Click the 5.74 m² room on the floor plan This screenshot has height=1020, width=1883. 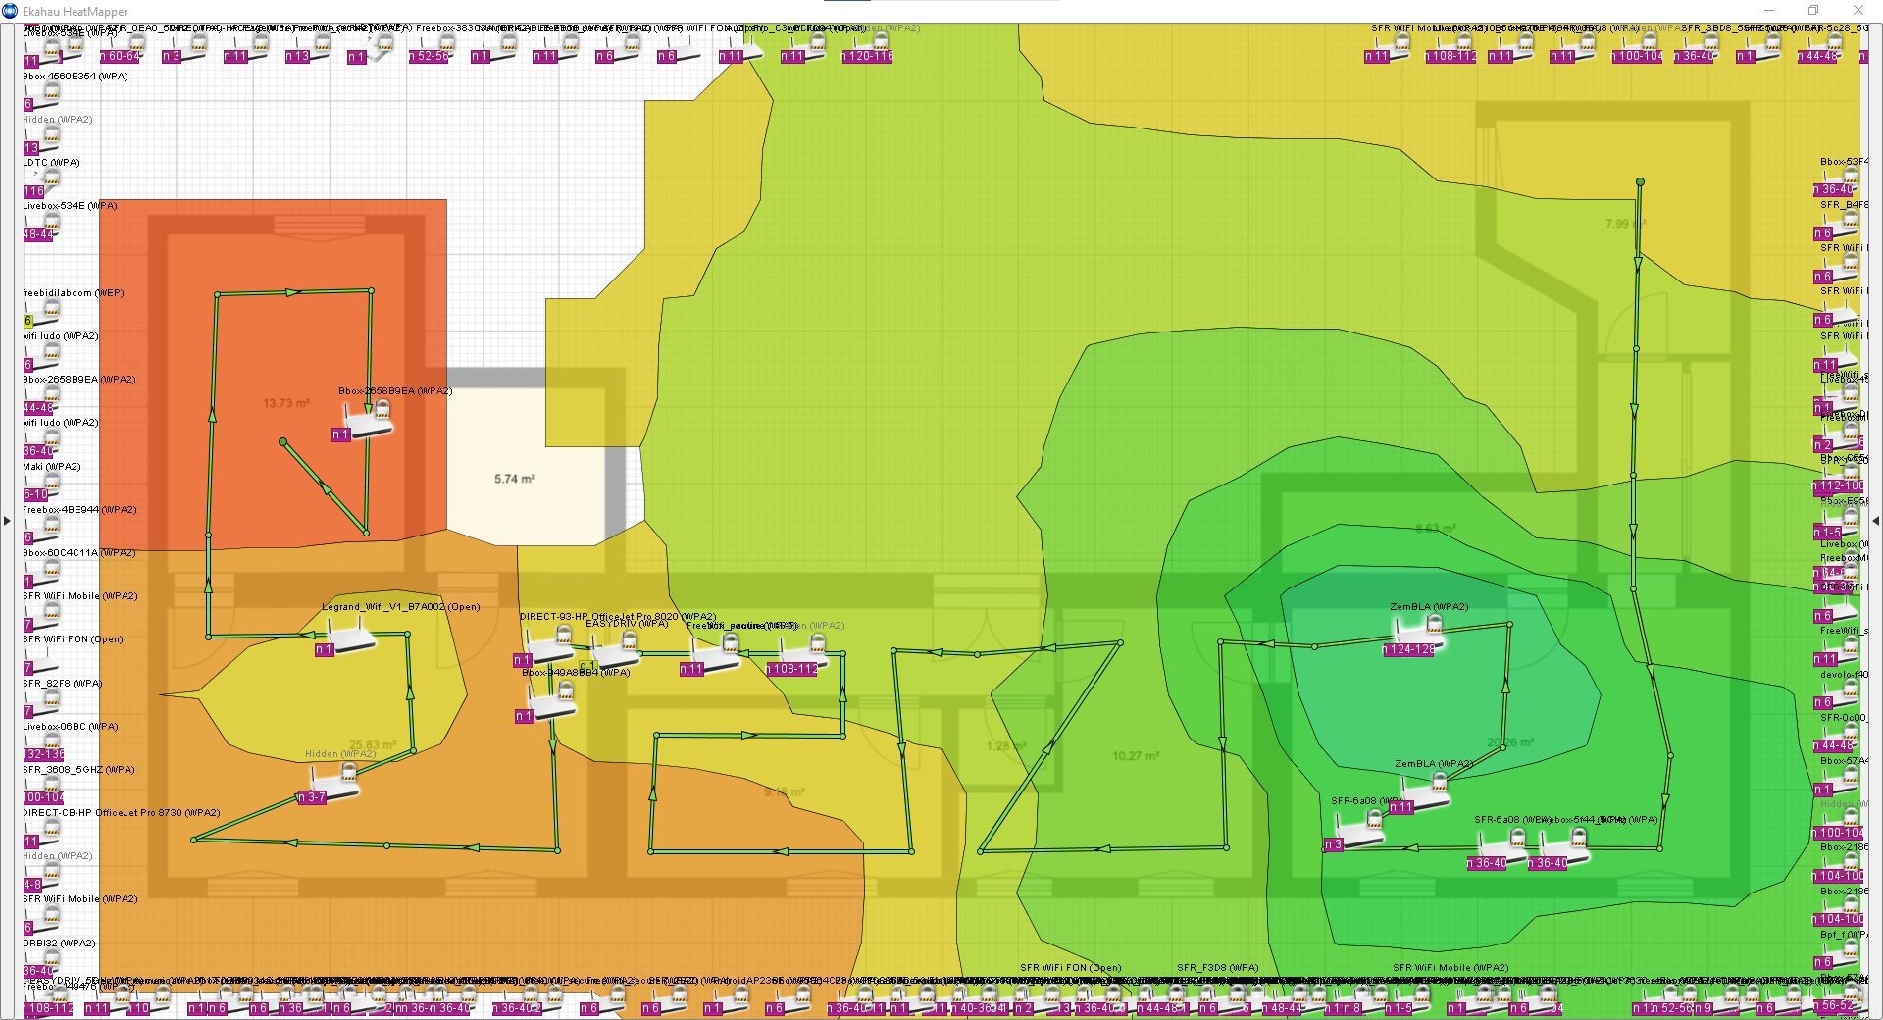tap(514, 479)
